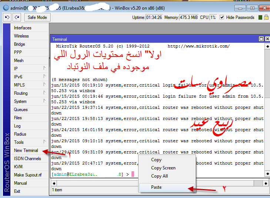Expand the IP submenu arrow
270x198 pixels.
click(x=44, y=68)
